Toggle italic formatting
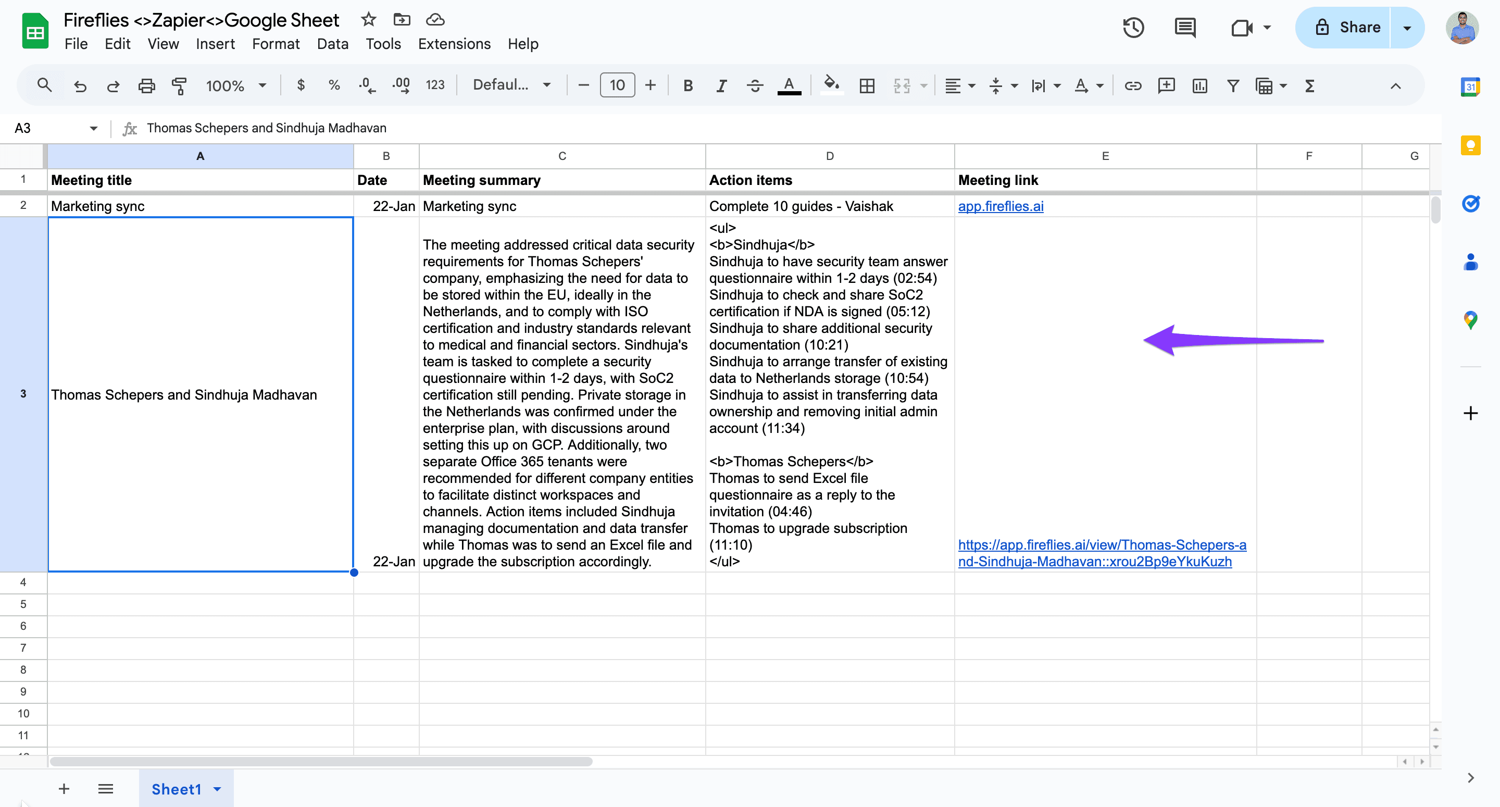The width and height of the screenshot is (1500, 807). pyautogui.click(x=721, y=86)
